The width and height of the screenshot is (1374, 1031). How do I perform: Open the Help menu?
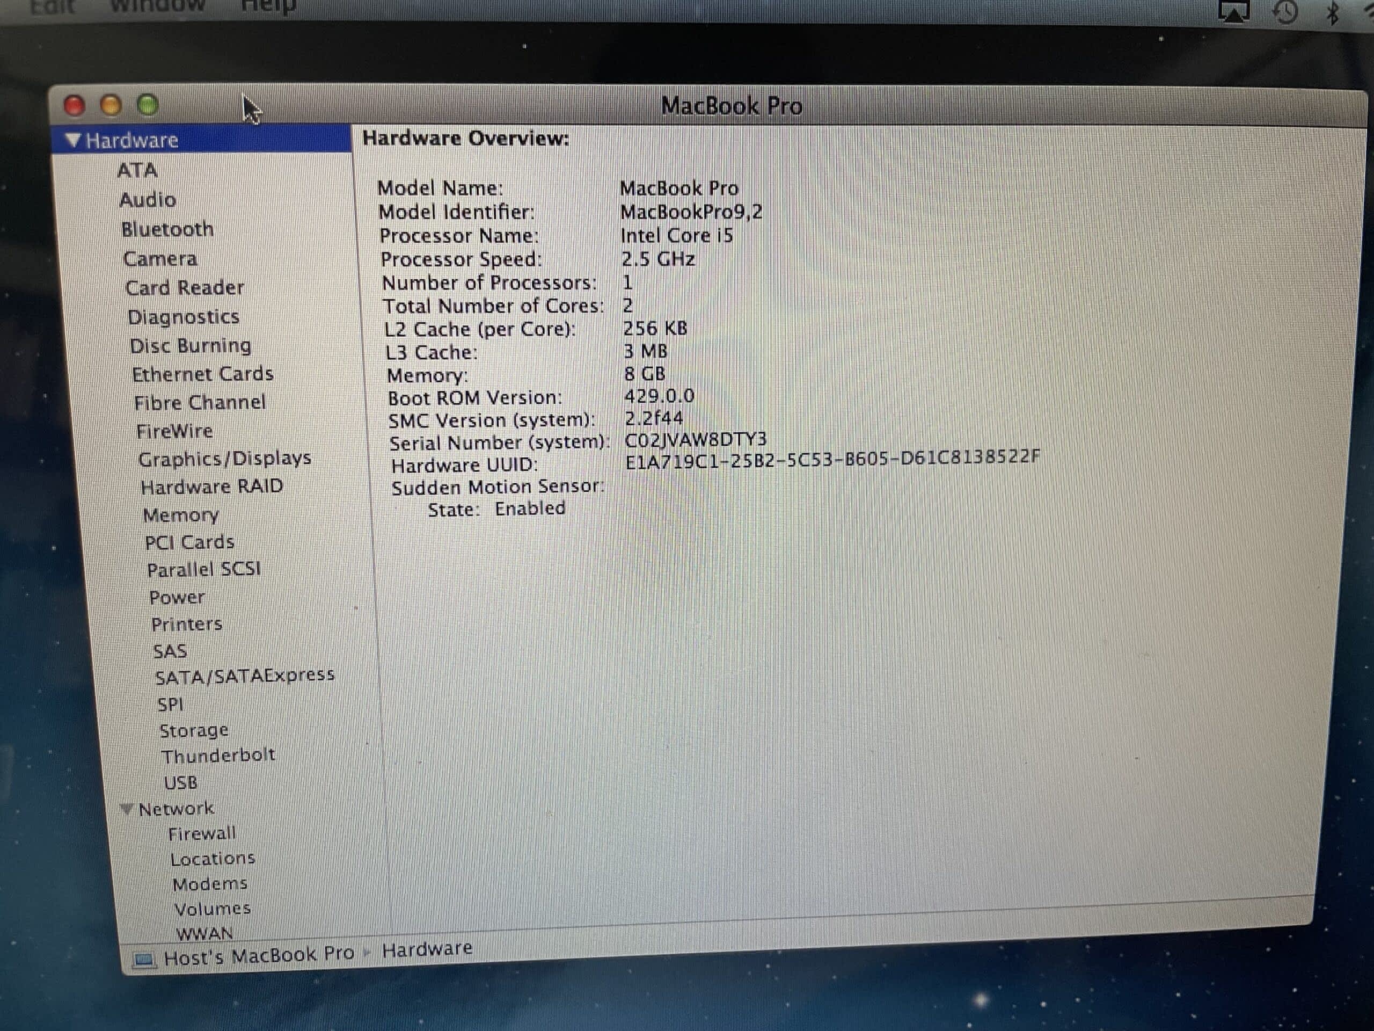[x=268, y=6]
